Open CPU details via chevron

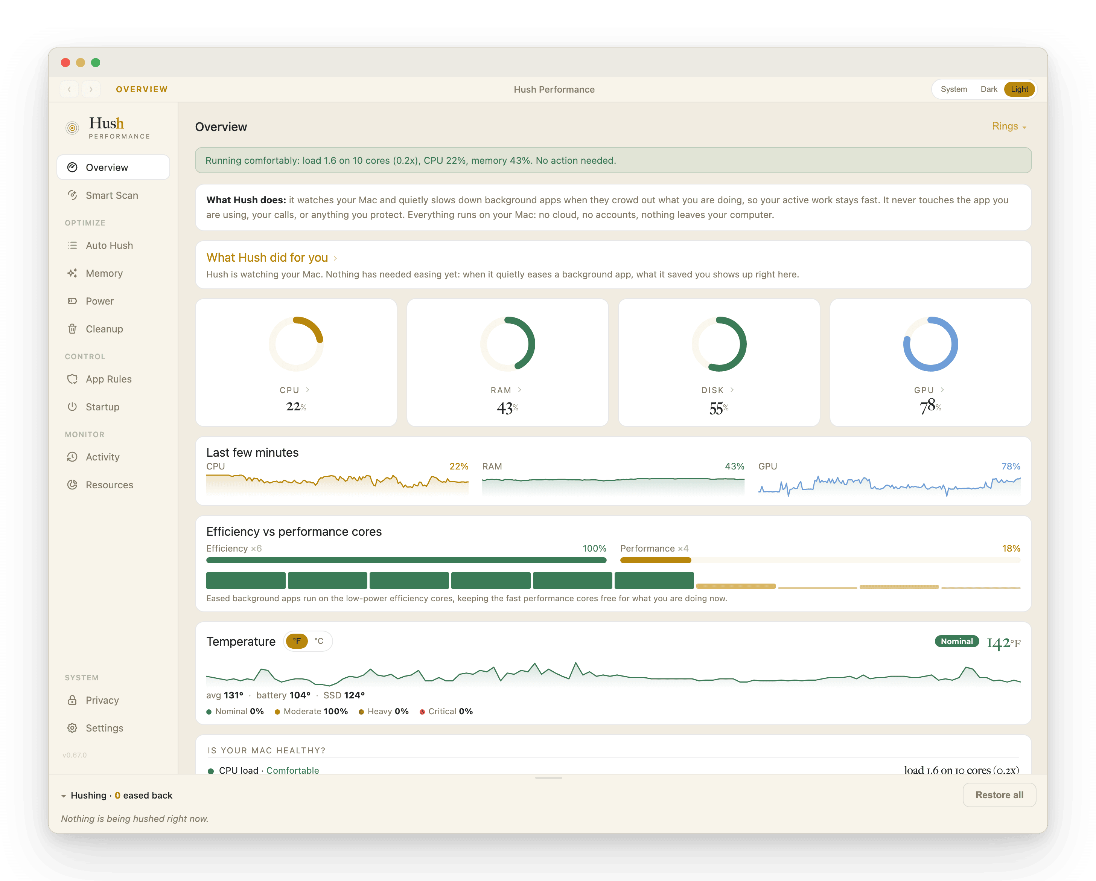pos(307,390)
